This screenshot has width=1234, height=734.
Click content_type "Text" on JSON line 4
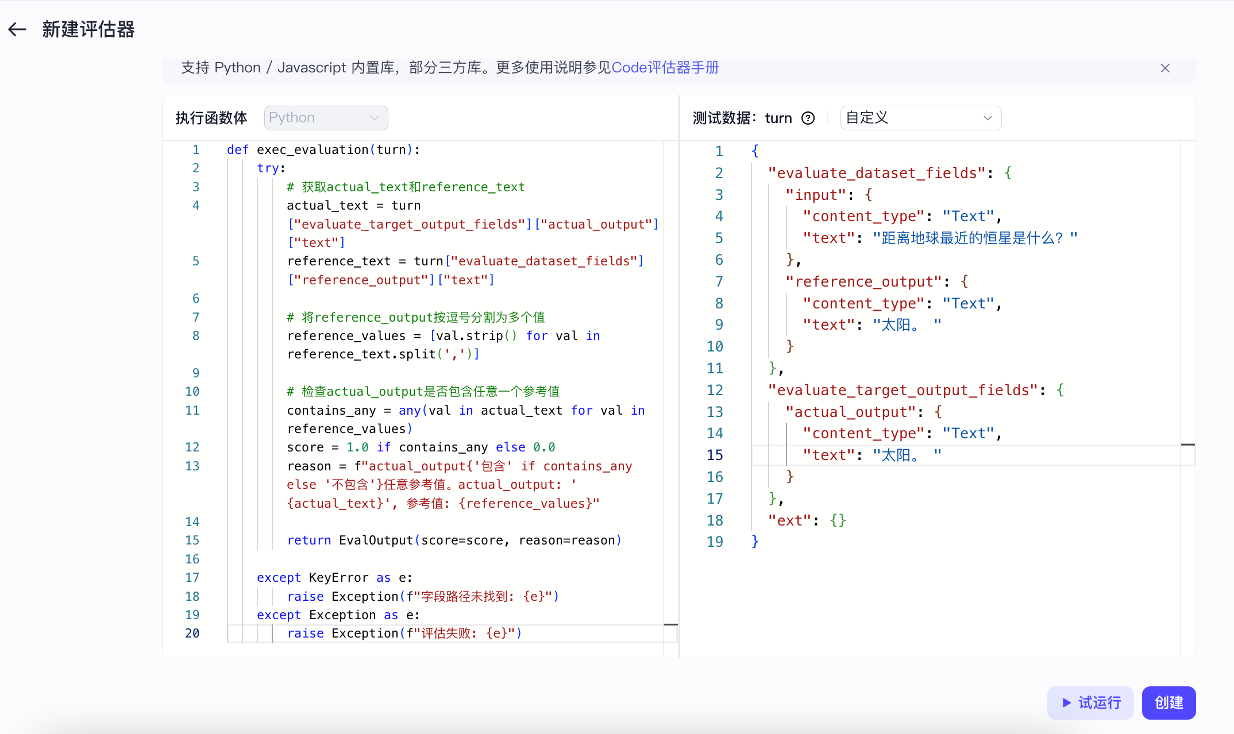(x=968, y=217)
